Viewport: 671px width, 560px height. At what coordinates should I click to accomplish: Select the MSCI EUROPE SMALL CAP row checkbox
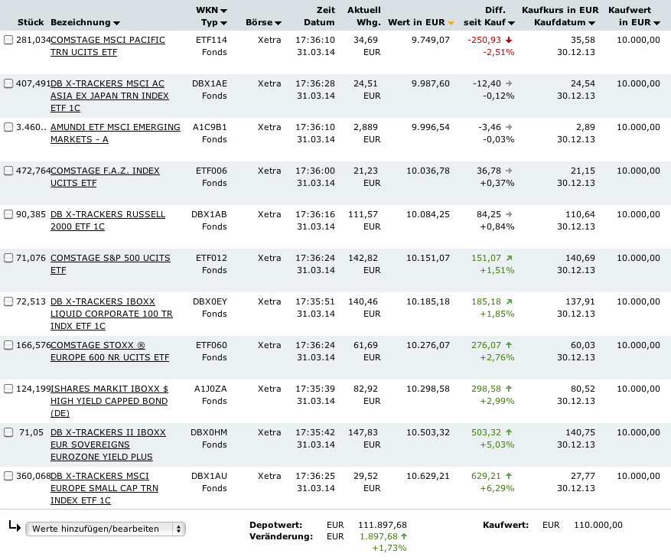[x=8, y=477]
